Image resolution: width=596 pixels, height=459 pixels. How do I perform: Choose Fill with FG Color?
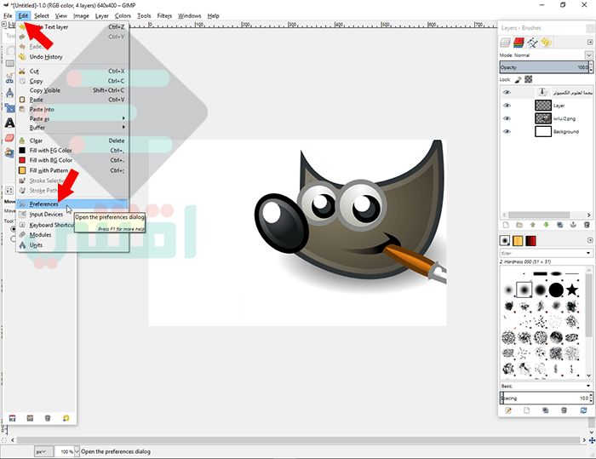tap(72, 150)
